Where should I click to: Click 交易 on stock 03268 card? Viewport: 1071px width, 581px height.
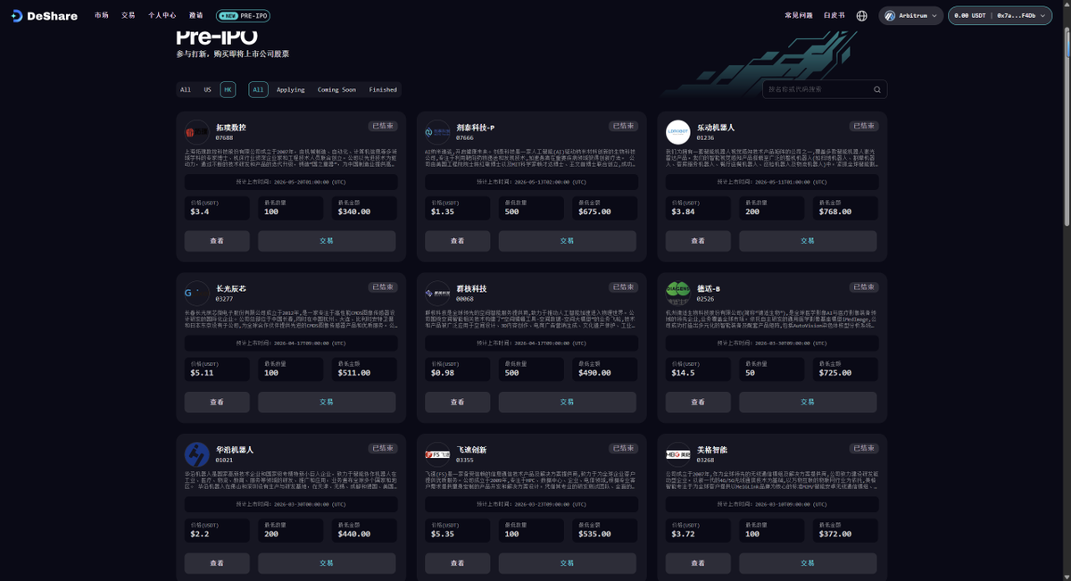tap(808, 563)
